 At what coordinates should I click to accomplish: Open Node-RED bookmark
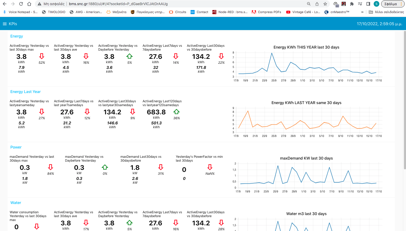(x=230, y=12)
